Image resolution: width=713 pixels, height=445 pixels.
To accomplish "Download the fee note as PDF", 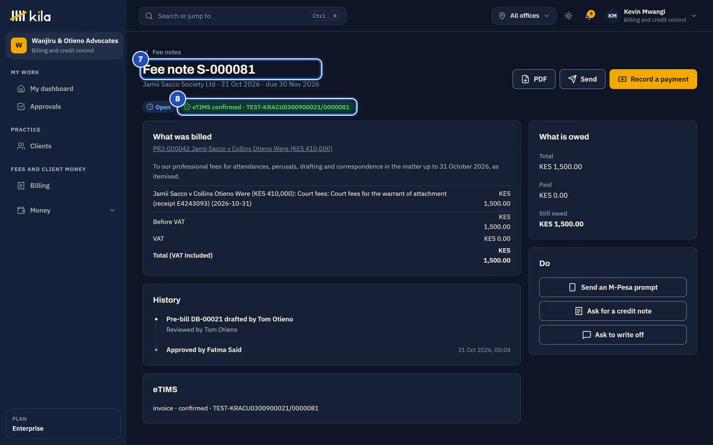I will [534, 79].
